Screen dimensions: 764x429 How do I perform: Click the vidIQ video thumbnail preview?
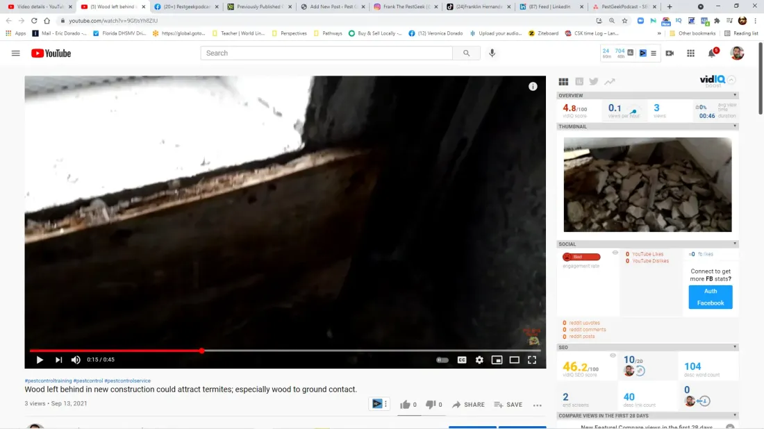click(x=647, y=185)
